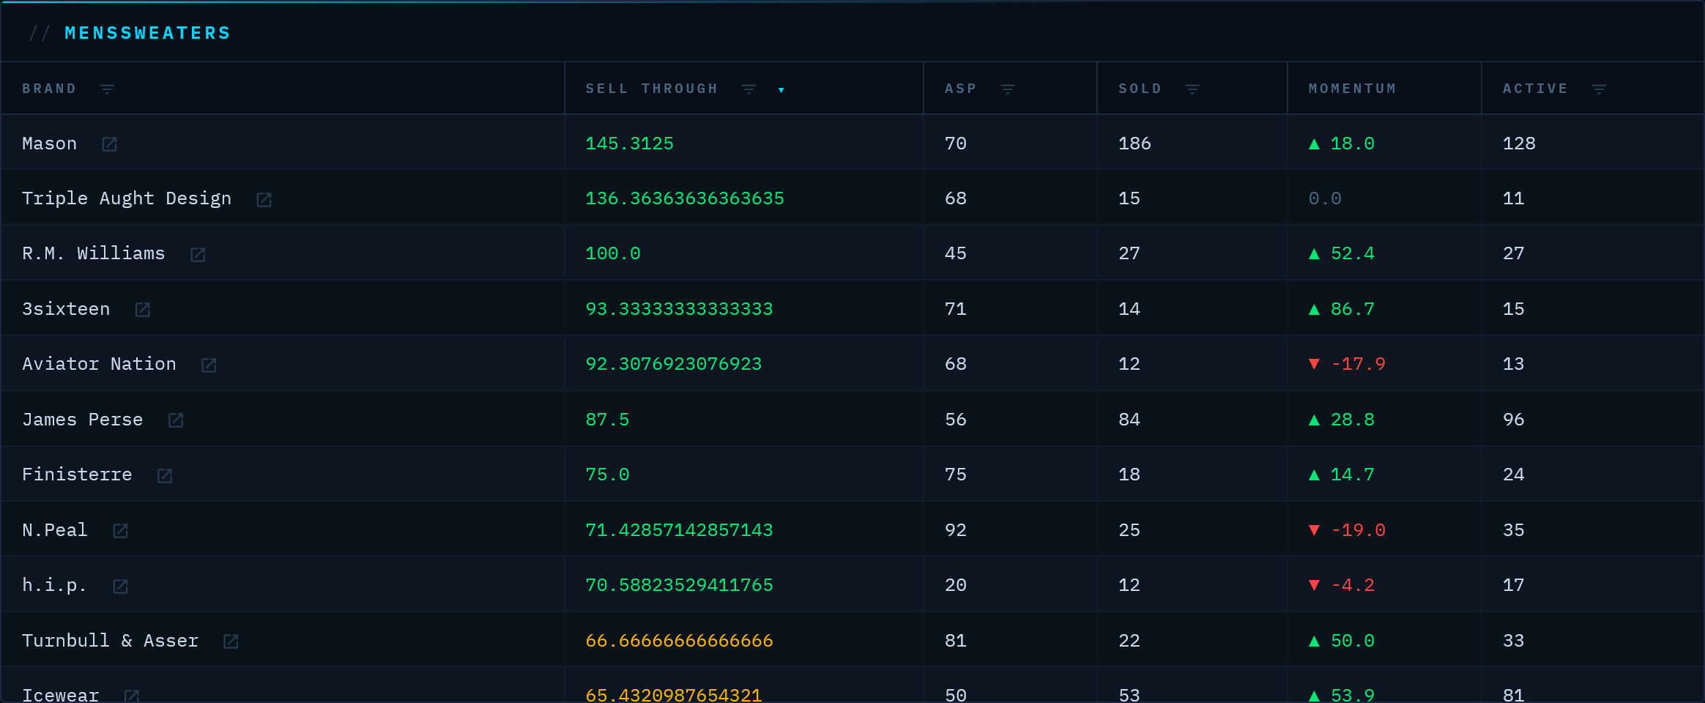Open Mason brand external link icon
The height and width of the screenshot is (703, 1705).
point(110,144)
